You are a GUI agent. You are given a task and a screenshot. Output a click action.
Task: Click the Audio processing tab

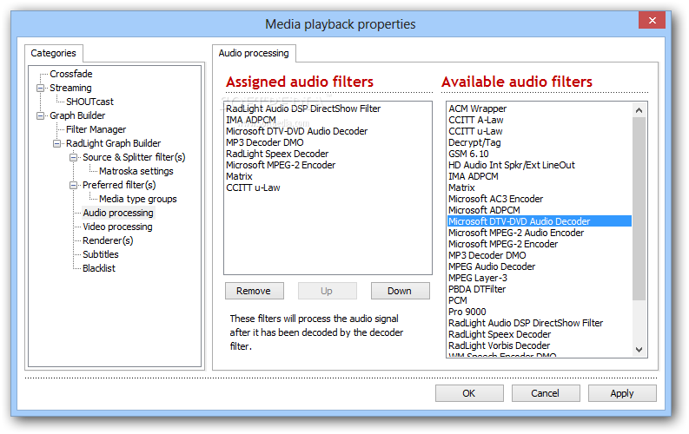click(x=254, y=53)
